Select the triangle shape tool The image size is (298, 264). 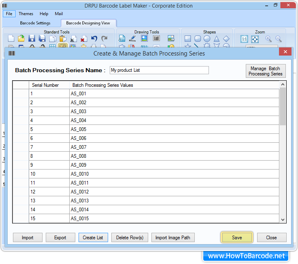(217, 39)
